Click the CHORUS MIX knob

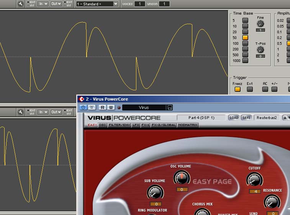202,212
